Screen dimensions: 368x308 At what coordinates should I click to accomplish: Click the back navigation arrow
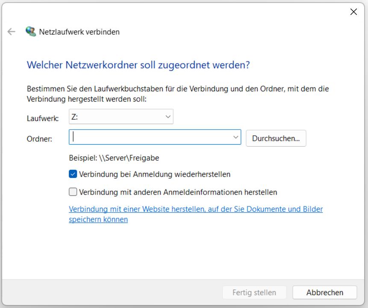tap(12, 31)
